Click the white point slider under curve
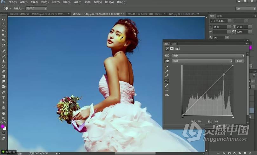Viewport: 257px width, 155px height. click(x=233, y=117)
